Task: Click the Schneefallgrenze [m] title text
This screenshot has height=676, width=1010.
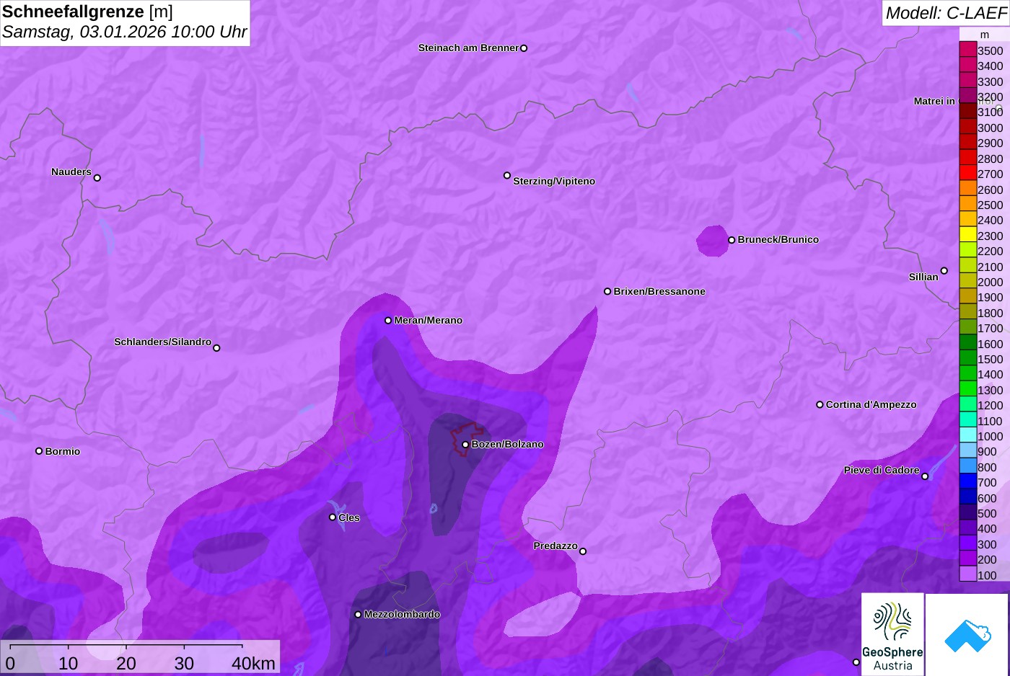Action: tap(87, 12)
